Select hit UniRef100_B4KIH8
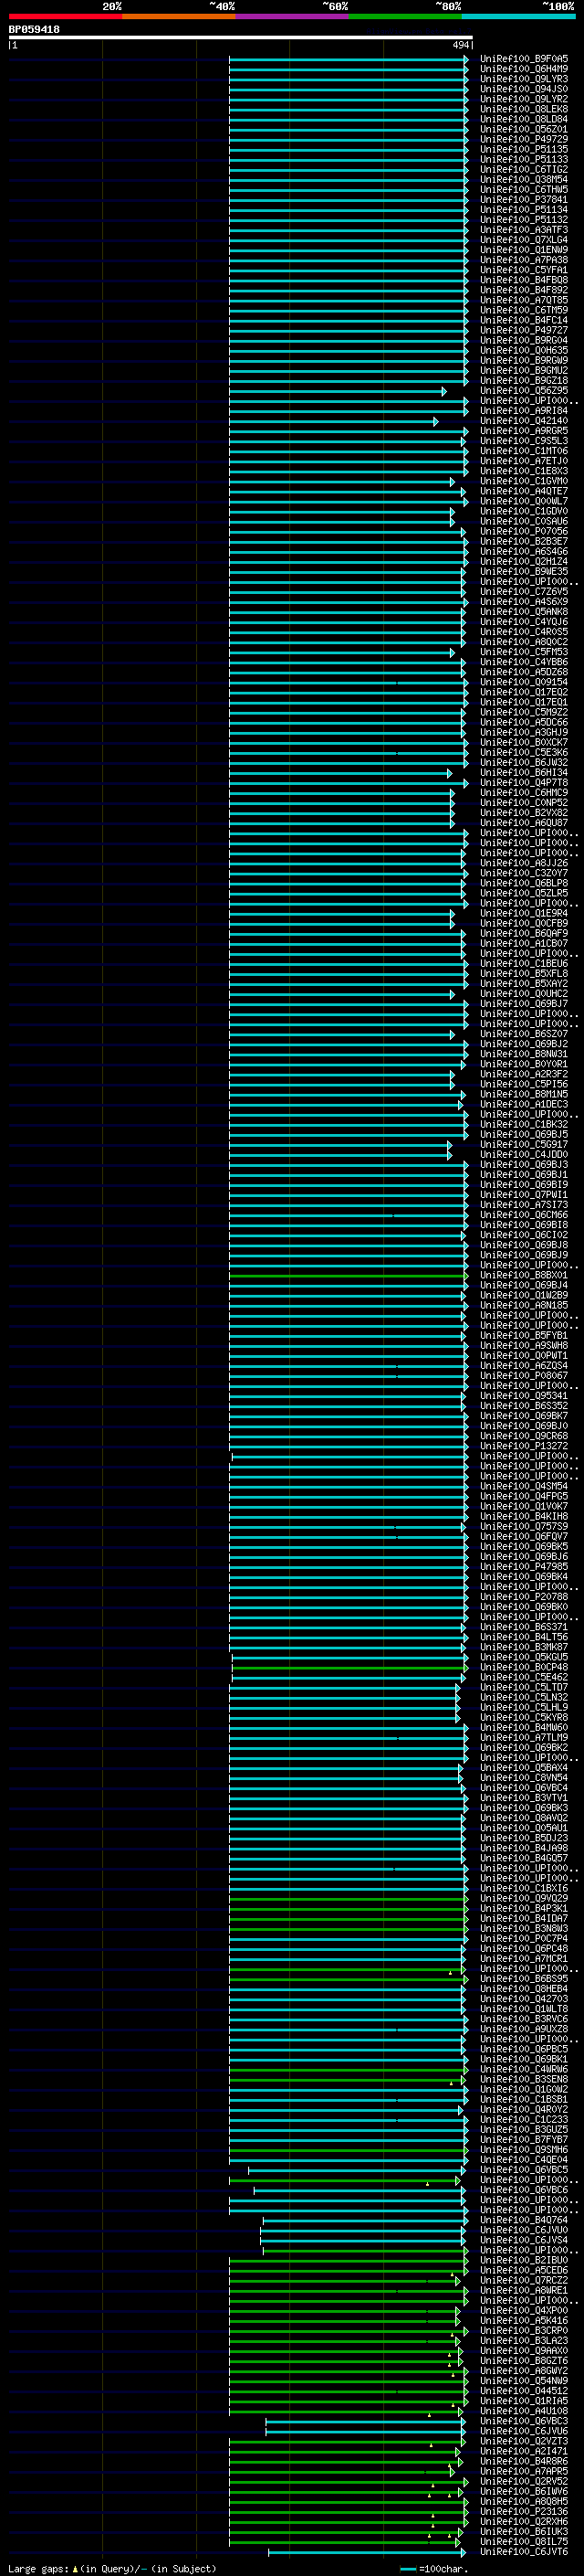The image size is (584, 2576). 523,1516
